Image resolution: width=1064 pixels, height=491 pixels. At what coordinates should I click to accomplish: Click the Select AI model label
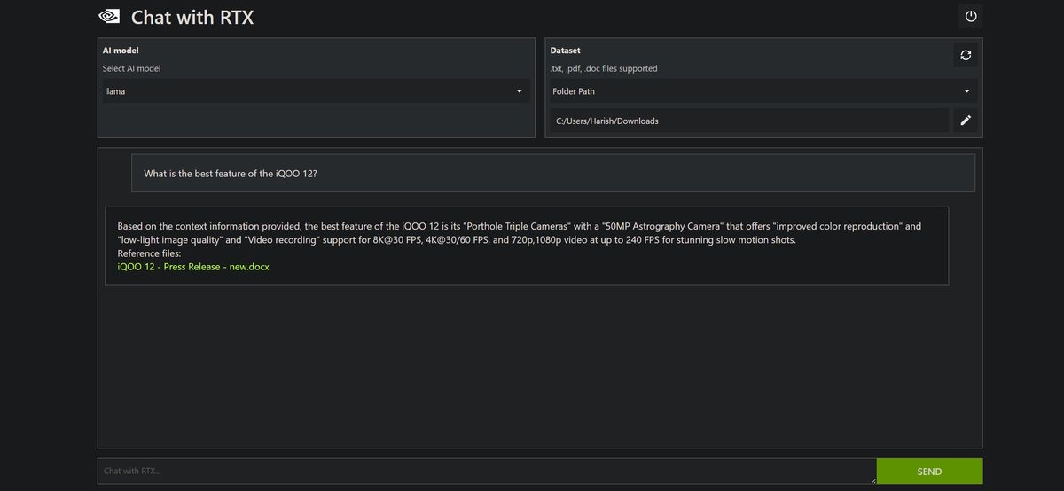coord(131,68)
